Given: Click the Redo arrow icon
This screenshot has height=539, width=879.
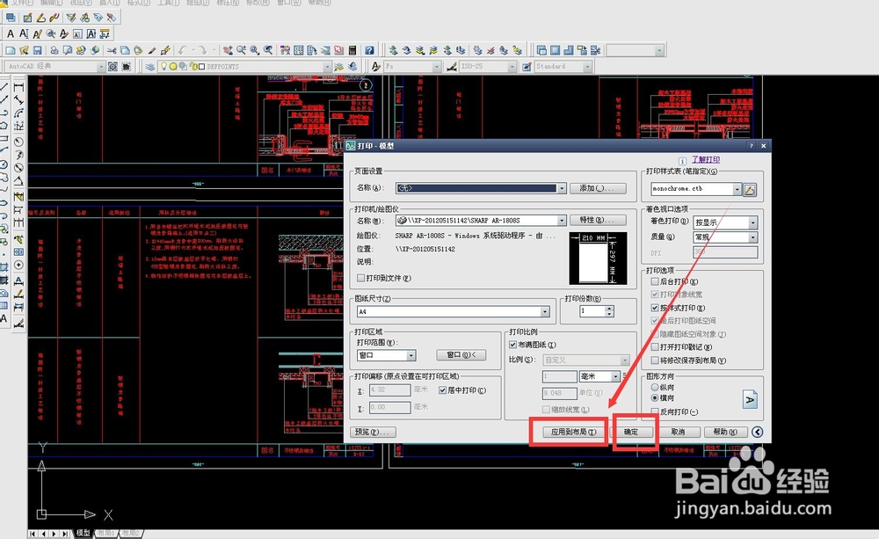Looking at the screenshot, I should [202, 50].
